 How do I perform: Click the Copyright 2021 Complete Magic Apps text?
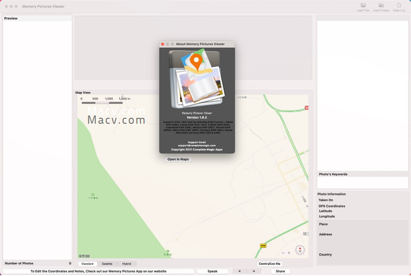pos(197,150)
